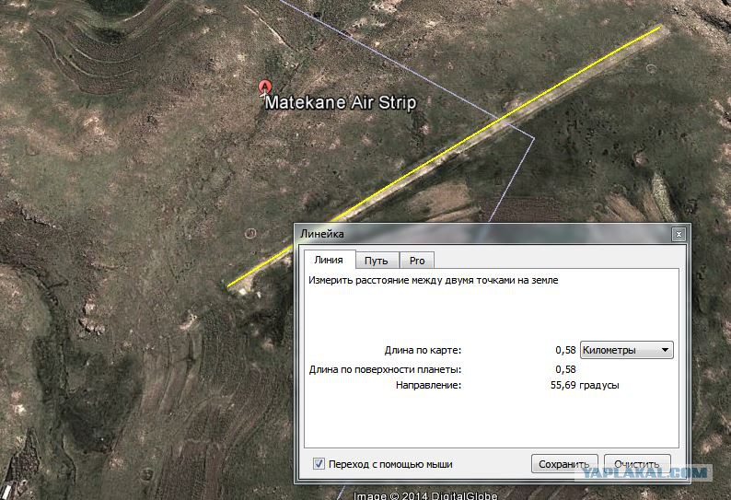Switch to the Линия tab
731x500 pixels.
click(x=330, y=260)
